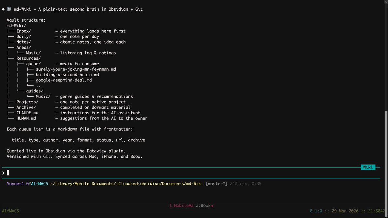
Task: Click 'Versioned with Git' line
Action: tap(75, 157)
